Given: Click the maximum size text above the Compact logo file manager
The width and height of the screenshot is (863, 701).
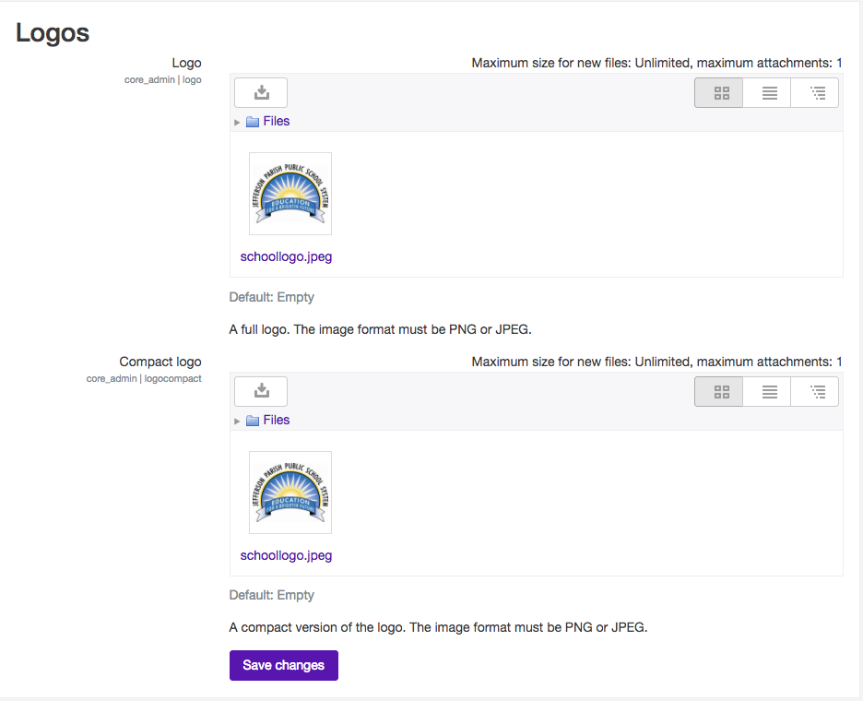Looking at the screenshot, I should (656, 362).
